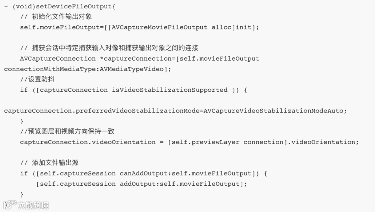Click the preferredVideoStabilizationMode property text
This screenshot has width=375, height=212.
pyautogui.click(x=137, y=111)
